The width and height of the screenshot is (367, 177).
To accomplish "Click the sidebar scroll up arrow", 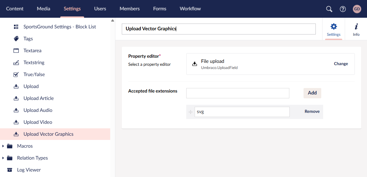I will [112, 21].
